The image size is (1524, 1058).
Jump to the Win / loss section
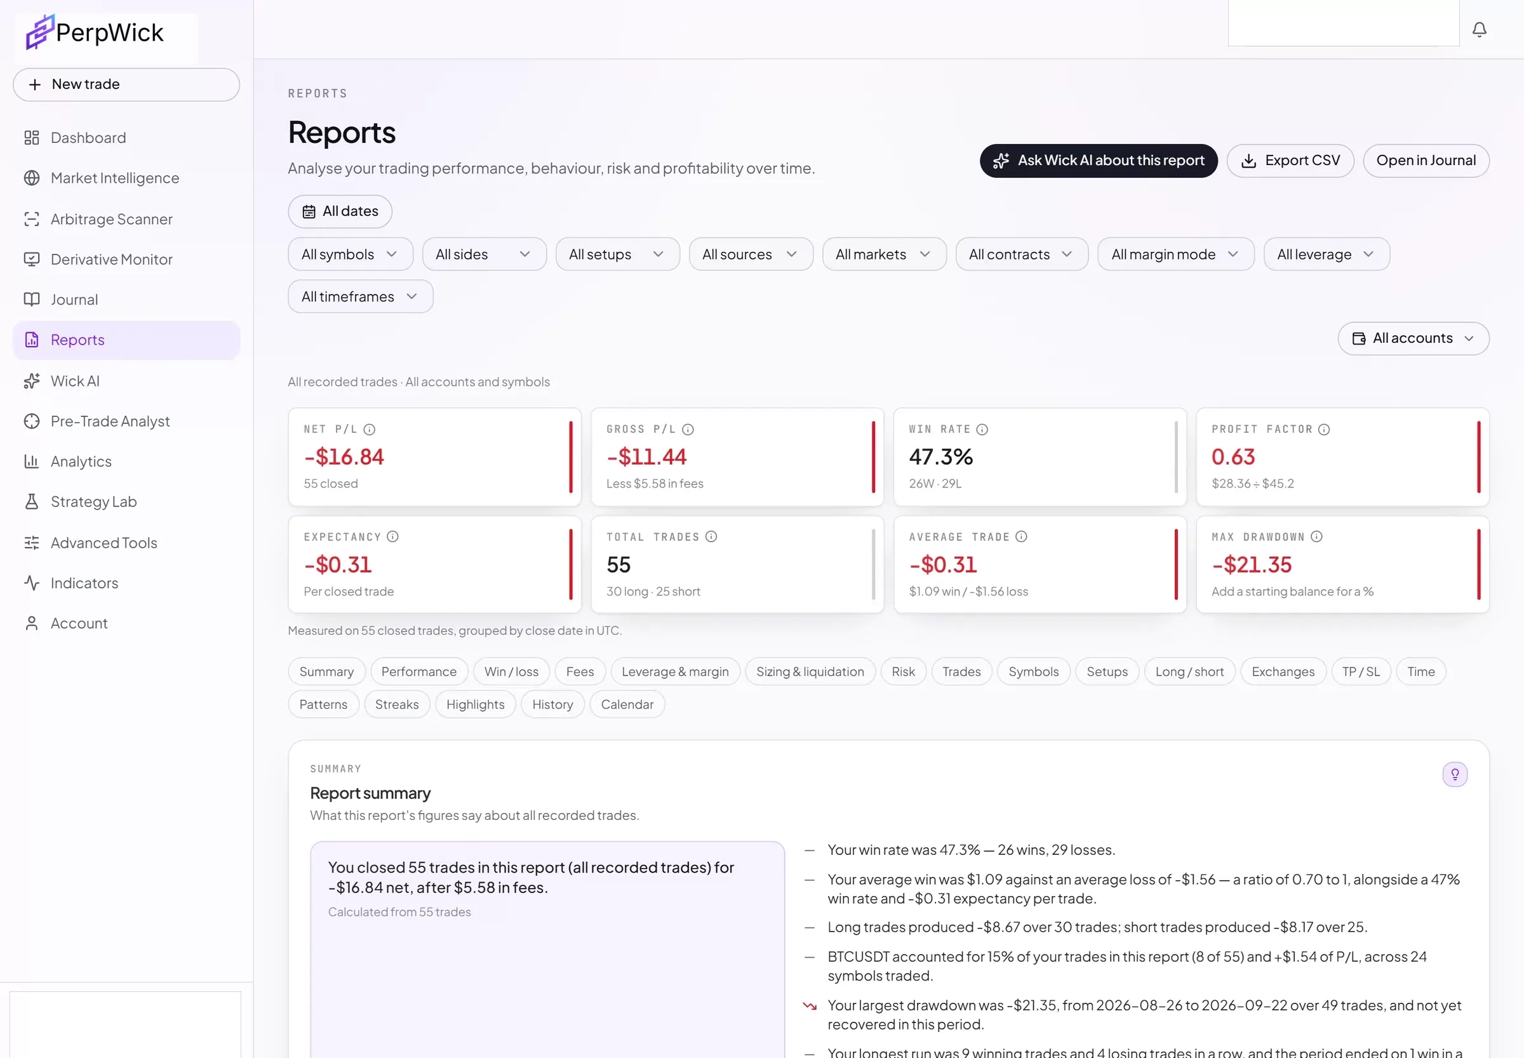[511, 672]
